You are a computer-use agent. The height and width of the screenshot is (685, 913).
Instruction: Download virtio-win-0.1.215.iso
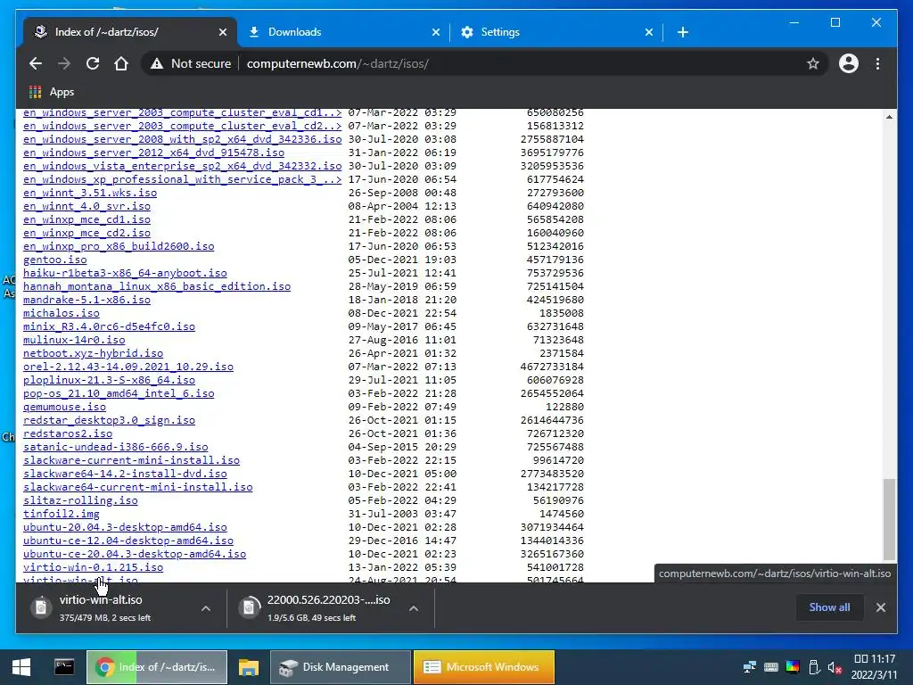(93, 568)
